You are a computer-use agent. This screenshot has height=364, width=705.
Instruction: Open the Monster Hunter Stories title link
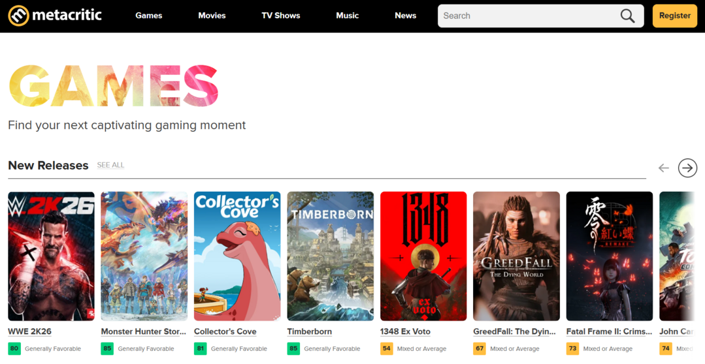(144, 331)
